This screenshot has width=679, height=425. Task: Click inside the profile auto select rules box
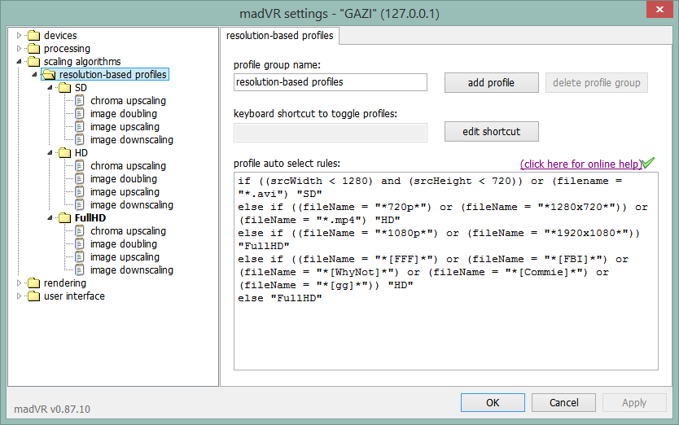pos(446,271)
